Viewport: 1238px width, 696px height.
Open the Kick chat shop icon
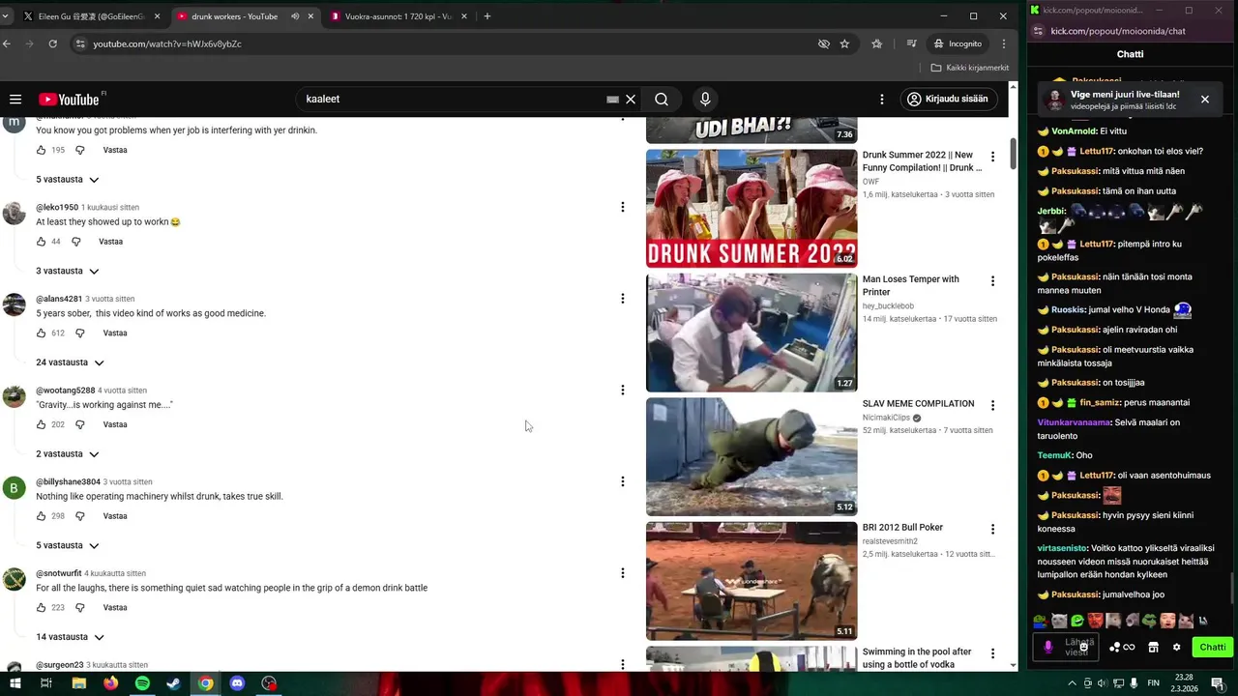[x=1153, y=647]
